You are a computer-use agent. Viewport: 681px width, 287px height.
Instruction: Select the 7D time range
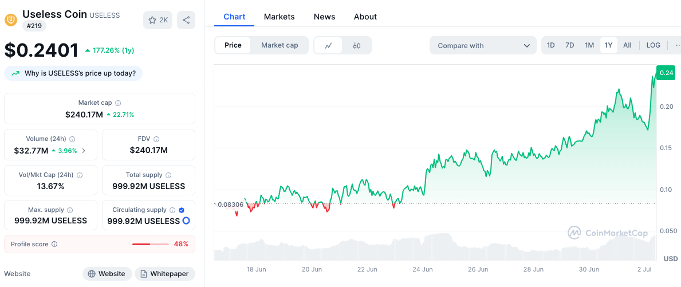[569, 45]
